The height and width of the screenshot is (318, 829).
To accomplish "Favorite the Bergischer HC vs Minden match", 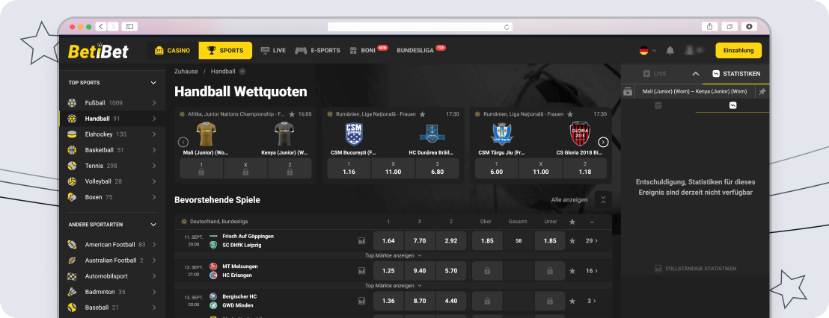I will [x=572, y=301].
